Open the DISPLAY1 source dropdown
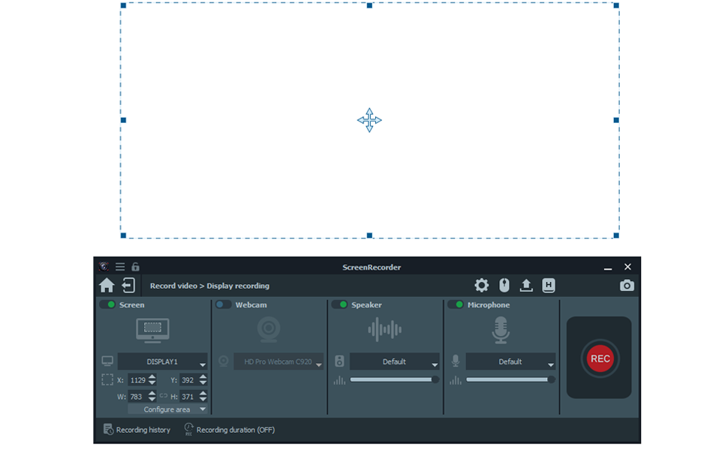Image resolution: width=728 pixels, height=450 pixels. tap(163, 362)
